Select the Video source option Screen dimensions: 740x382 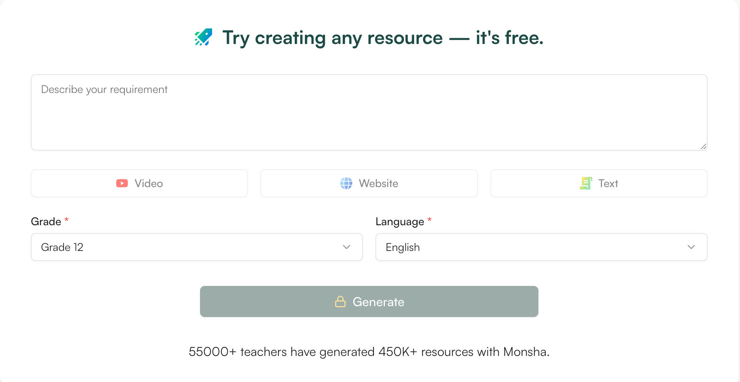(x=139, y=183)
